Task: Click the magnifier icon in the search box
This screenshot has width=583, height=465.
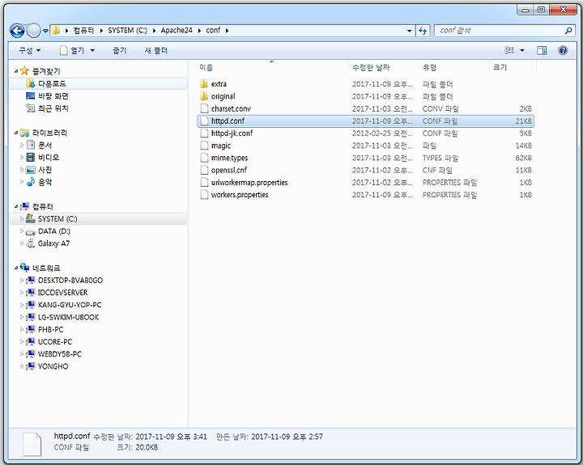Action: pyautogui.click(x=568, y=31)
